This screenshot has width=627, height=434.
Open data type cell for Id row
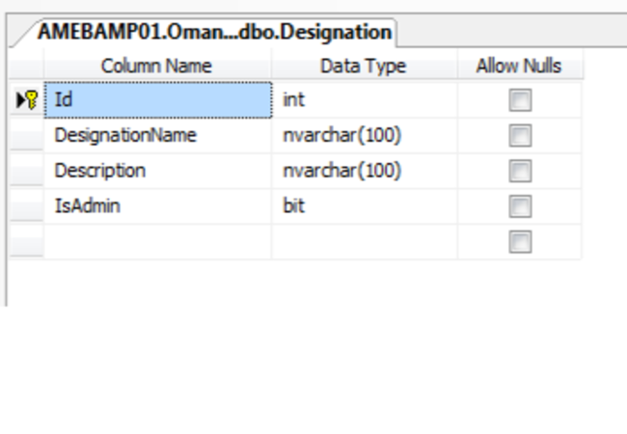(364, 100)
